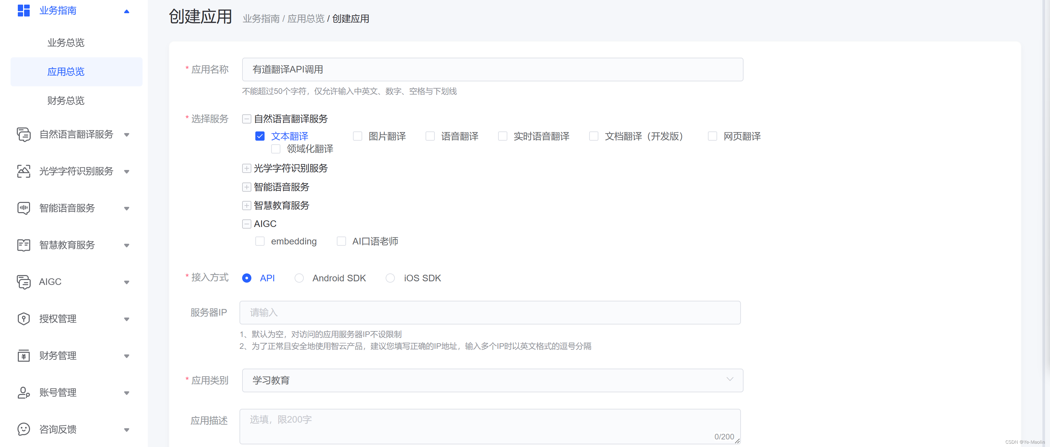
Task: Uncheck the 文本翻译 checkbox
Action: coord(260,136)
